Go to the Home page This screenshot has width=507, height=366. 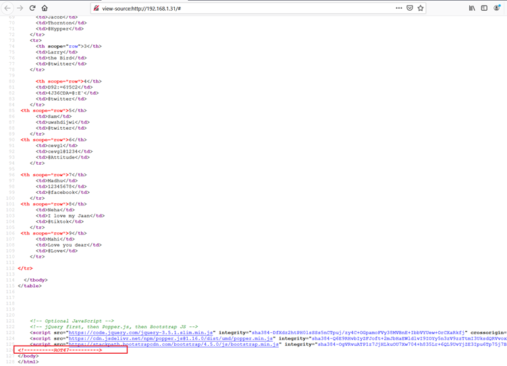coord(45,8)
